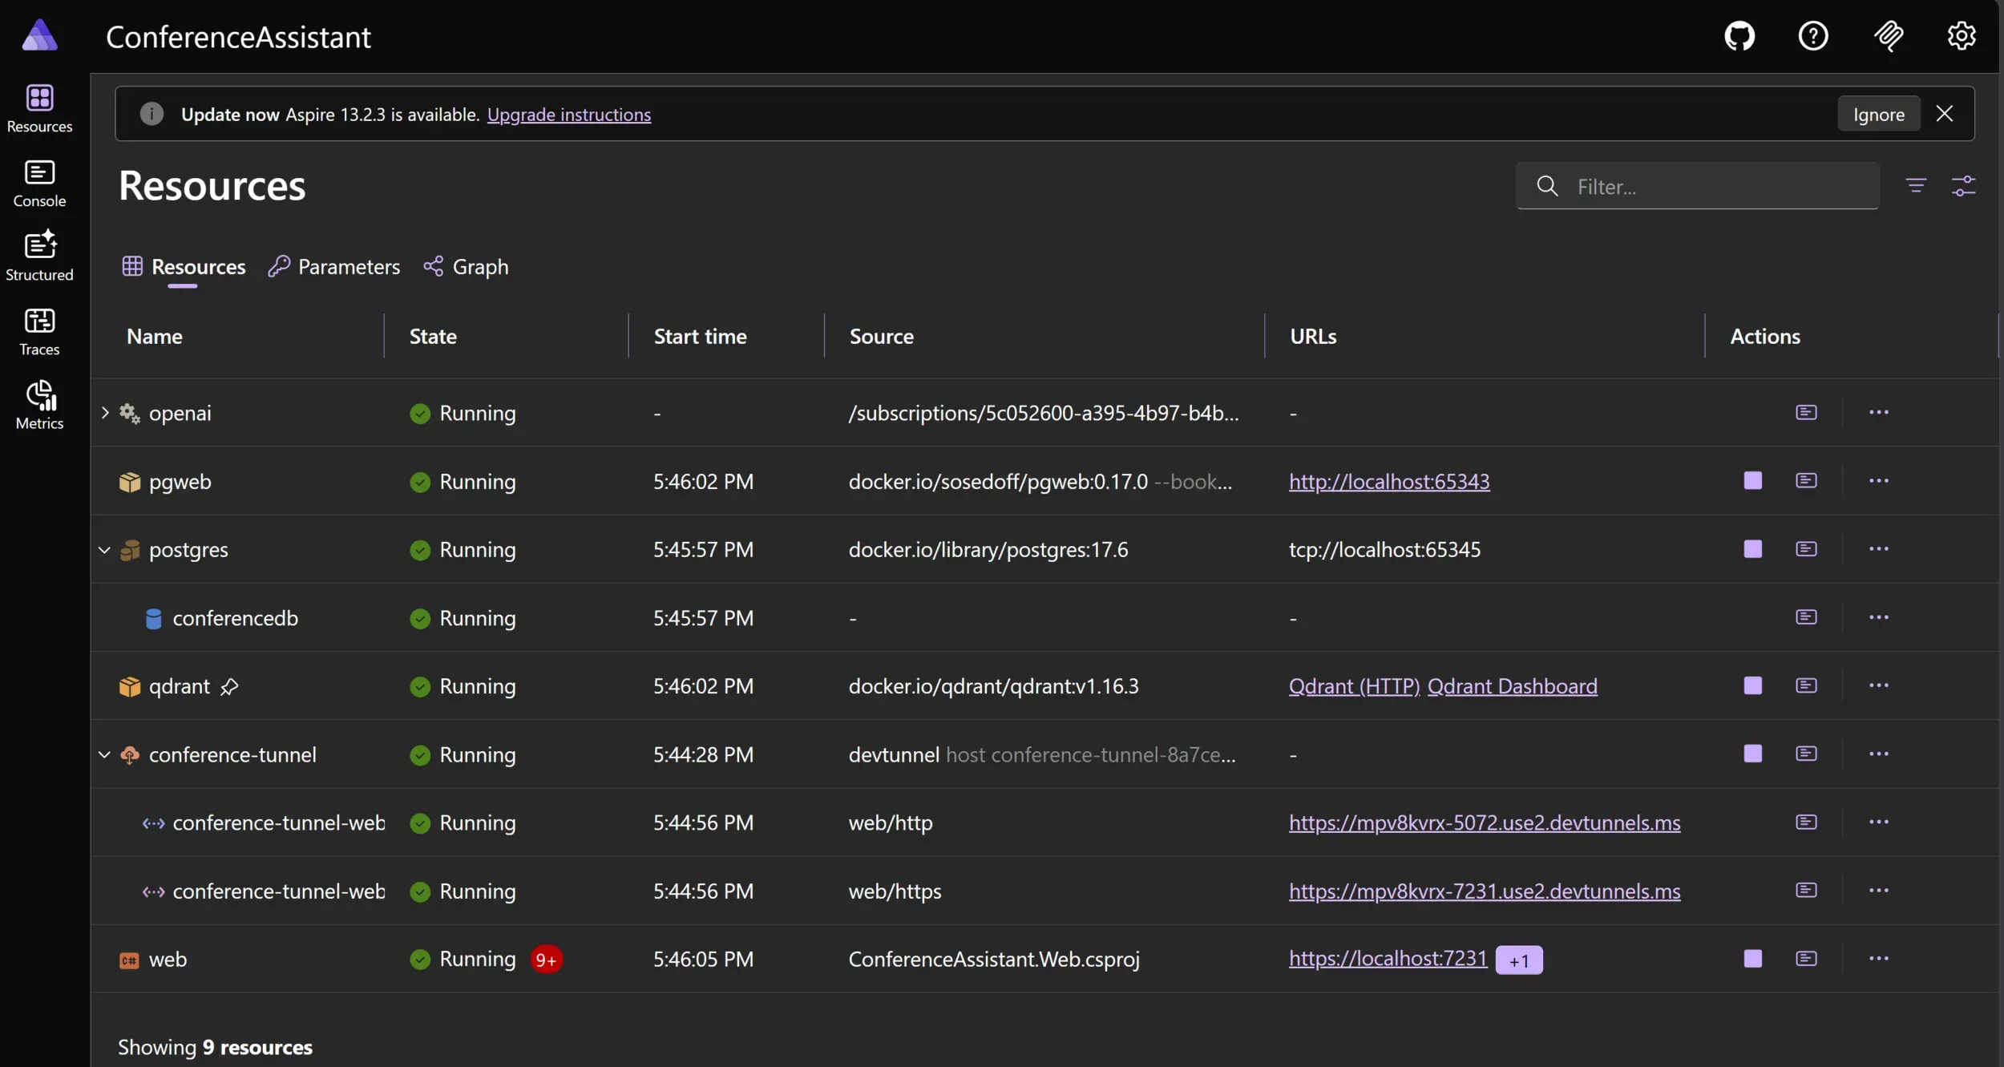Switch to the Graph tab
Image resolution: width=2004 pixels, height=1067 pixels.
(466, 267)
